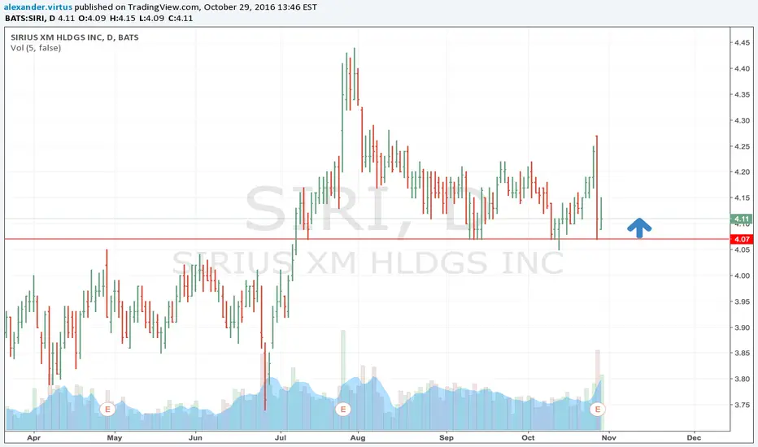The width and height of the screenshot is (758, 447).
Task: Click the 4.15 price axis label
Action: coord(742,198)
